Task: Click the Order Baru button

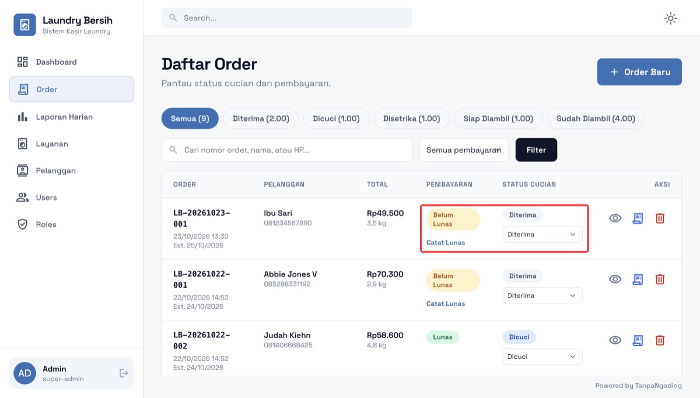Action: (x=639, y=72)
